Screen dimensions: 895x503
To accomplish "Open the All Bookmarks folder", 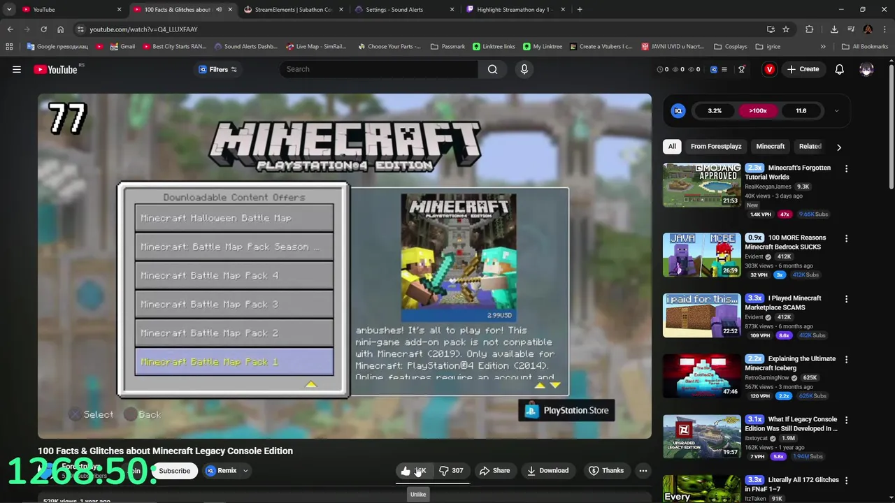I will coord(864,46).
